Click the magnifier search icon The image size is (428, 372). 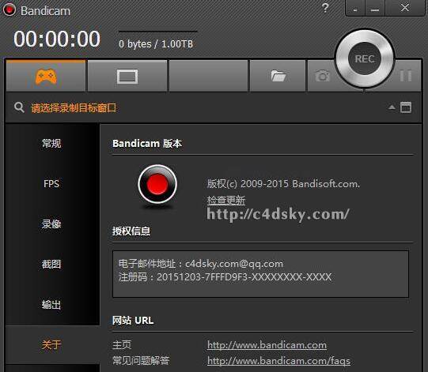19,107
